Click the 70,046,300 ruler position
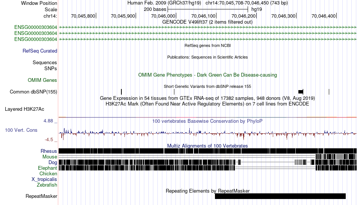This screenshot has width=357, height=205. pos(283,16)
